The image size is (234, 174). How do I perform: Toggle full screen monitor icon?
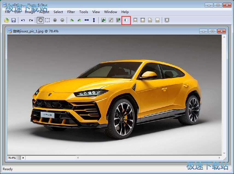coord(167,20)
